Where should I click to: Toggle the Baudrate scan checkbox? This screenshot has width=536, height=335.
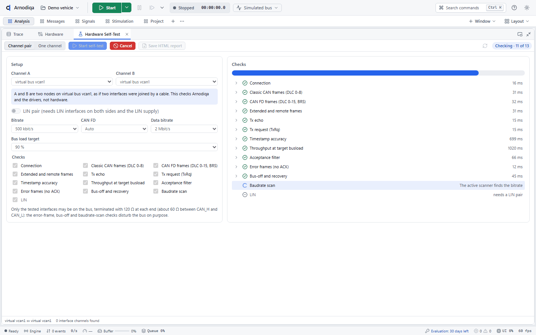tap(156, 191)
